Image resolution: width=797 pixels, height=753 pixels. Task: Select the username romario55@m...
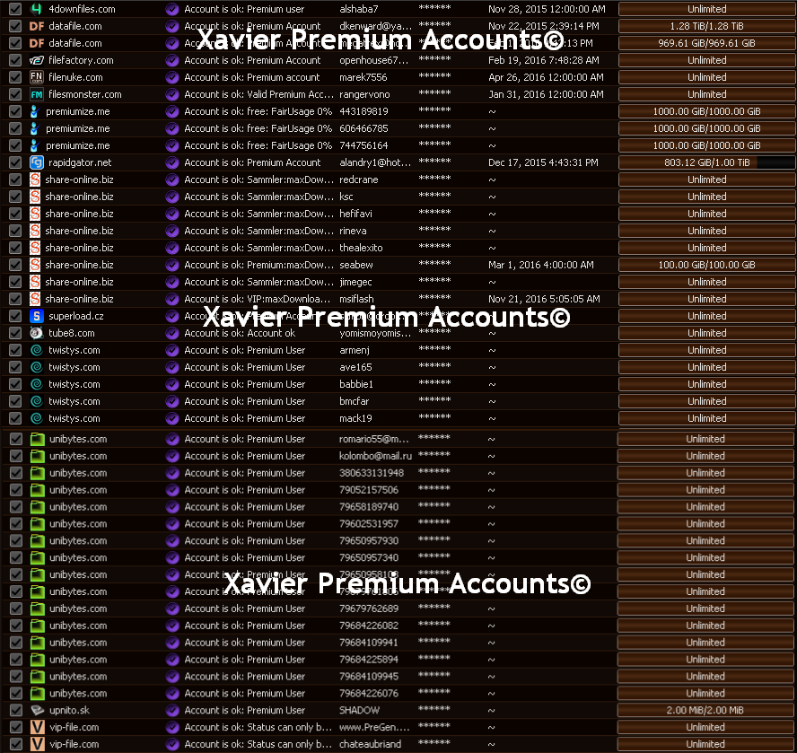click(x=373, y=439)
